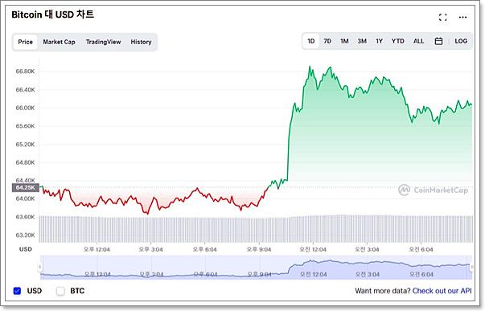Enable the BTC checkbox

60,291
